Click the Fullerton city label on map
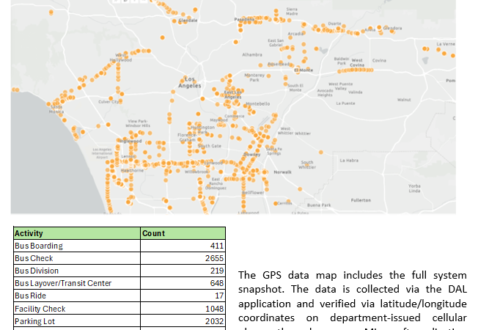The width and height of the screenshot is (489, 330). pyautogui.click(x=361, y=199)
